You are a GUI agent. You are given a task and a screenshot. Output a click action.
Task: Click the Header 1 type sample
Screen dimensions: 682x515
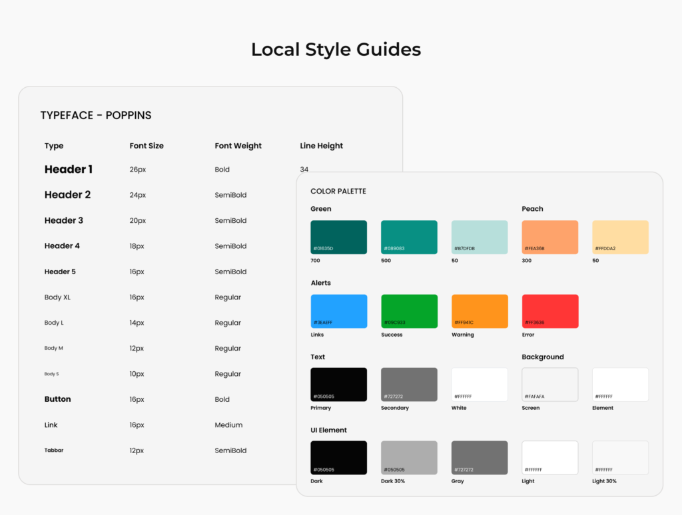click(x=69, y=170)
